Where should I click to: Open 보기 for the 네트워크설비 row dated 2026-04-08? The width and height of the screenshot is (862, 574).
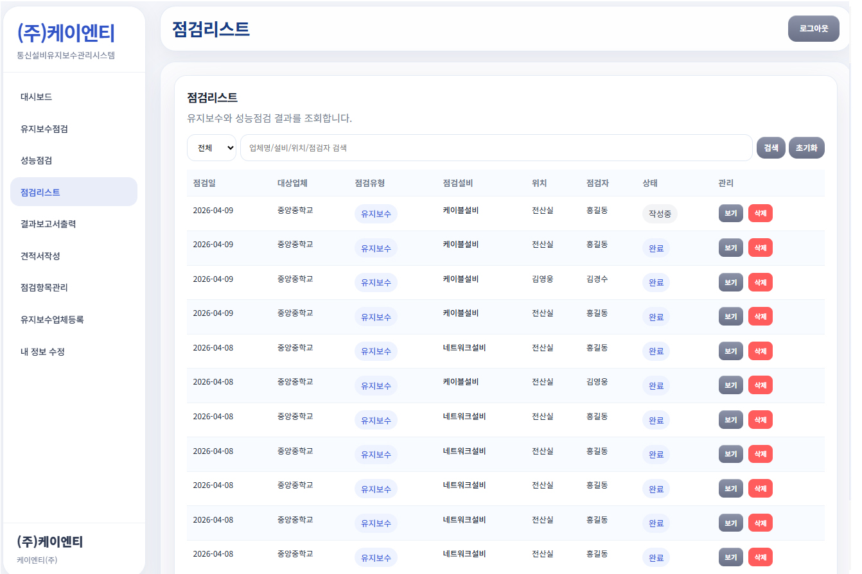(x=730, y=351)
